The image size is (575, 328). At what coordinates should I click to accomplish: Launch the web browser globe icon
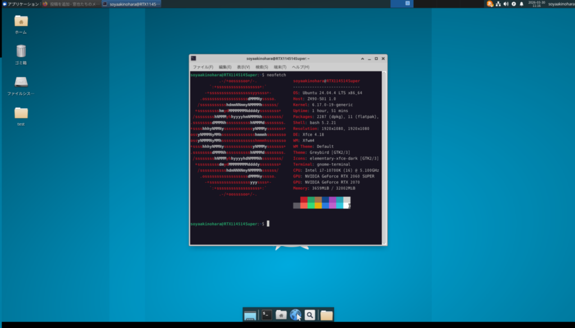pyautogui.click(x=295, y=315)
